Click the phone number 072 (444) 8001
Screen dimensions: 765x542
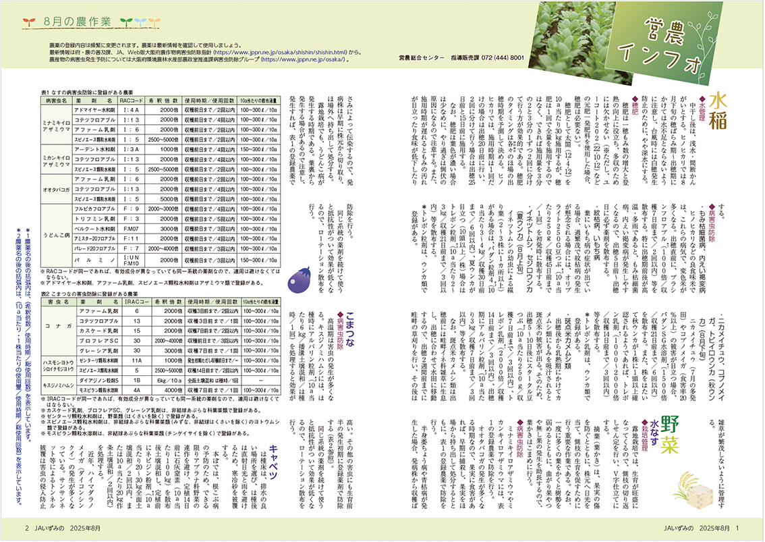tap(503, 58)
